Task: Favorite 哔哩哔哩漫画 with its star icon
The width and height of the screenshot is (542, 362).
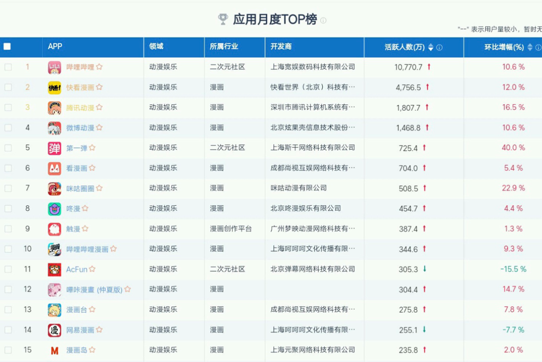Action: (113, 249)
